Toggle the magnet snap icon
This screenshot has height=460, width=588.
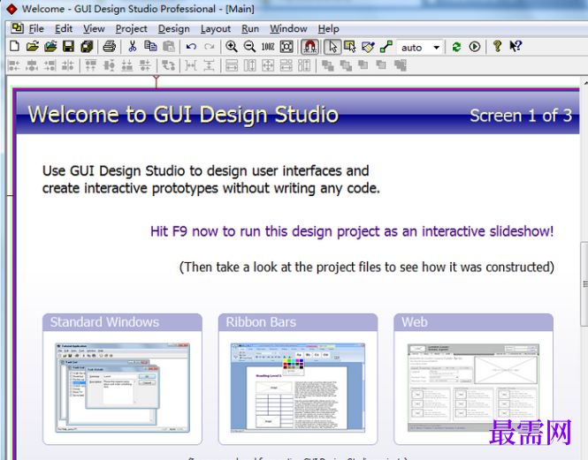click(310, 47)
